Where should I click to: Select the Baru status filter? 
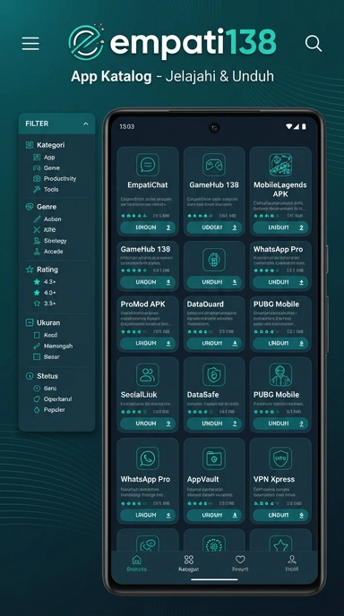pos(45,389)
